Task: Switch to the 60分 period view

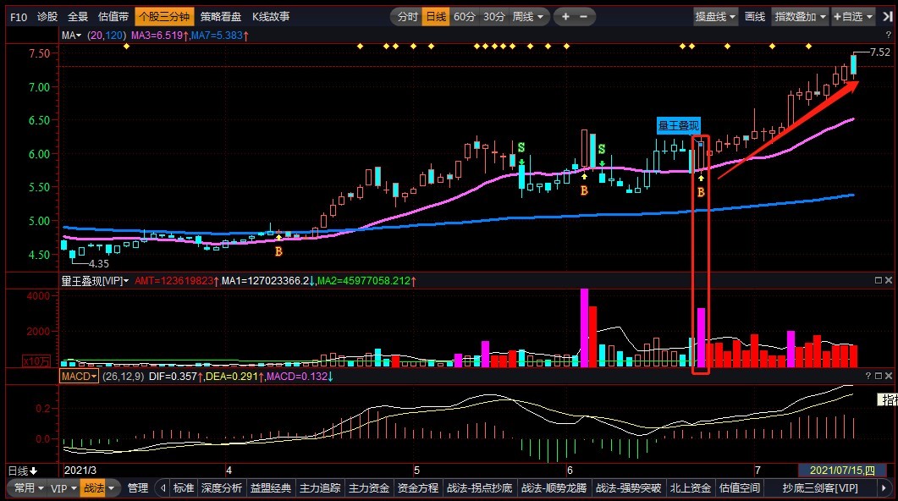Action: point(464,17)
